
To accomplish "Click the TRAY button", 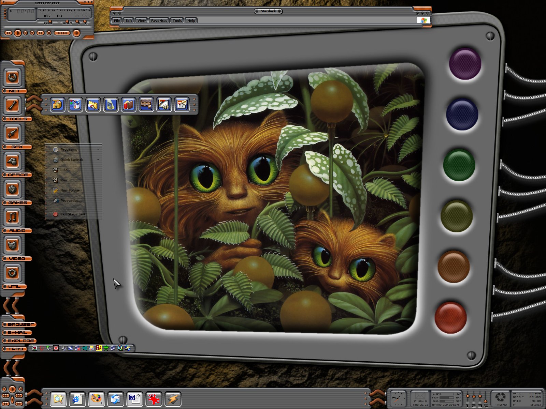I will coord(14,349).
